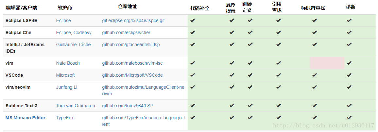Open github.com/gtache/intellij-lsp link
The width and height of the screenshot is (378, 132).
(131, 45)
